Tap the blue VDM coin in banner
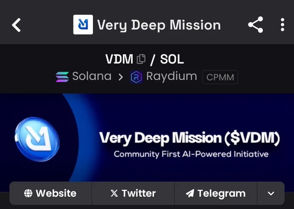Screen dimensions: 294x209 (x=37, y=139)
